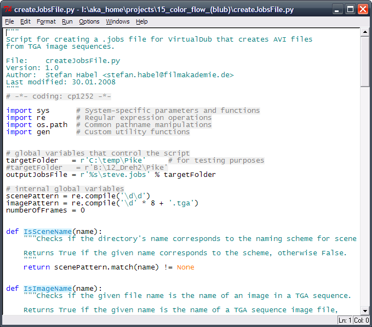Click the orange None keyword in the return statement
This screenshot has width=372, height=327.
point(185,267)
